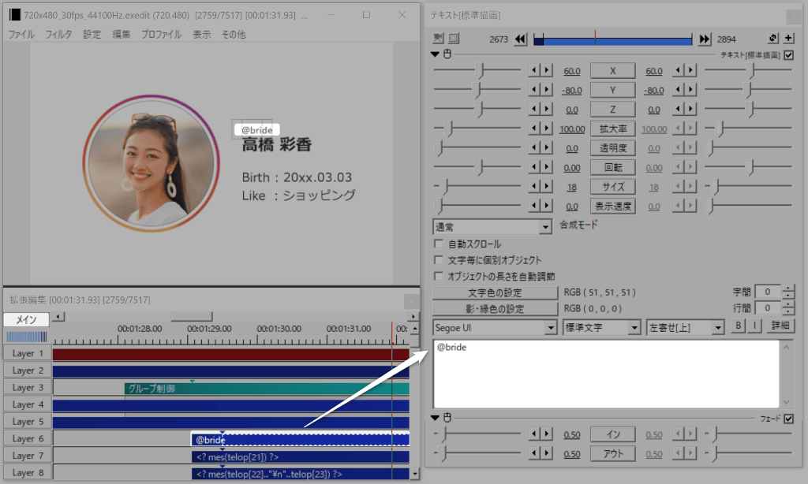Collapse the フェード section triangle
The height and width of the screenshot is (484, 808).
point(435,418)
